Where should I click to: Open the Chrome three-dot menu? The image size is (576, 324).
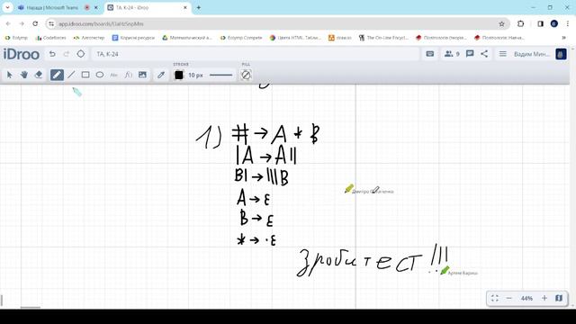[568, 23]
